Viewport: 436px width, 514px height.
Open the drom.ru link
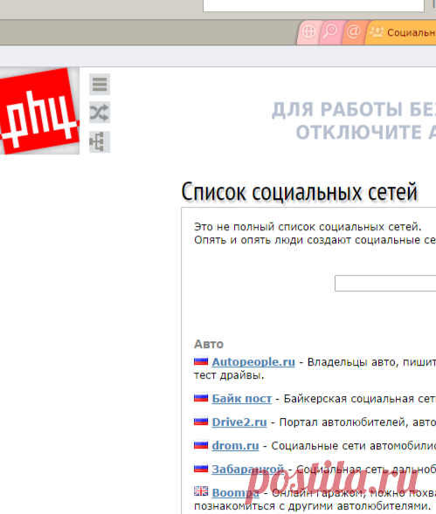click(x=235, y=446)
